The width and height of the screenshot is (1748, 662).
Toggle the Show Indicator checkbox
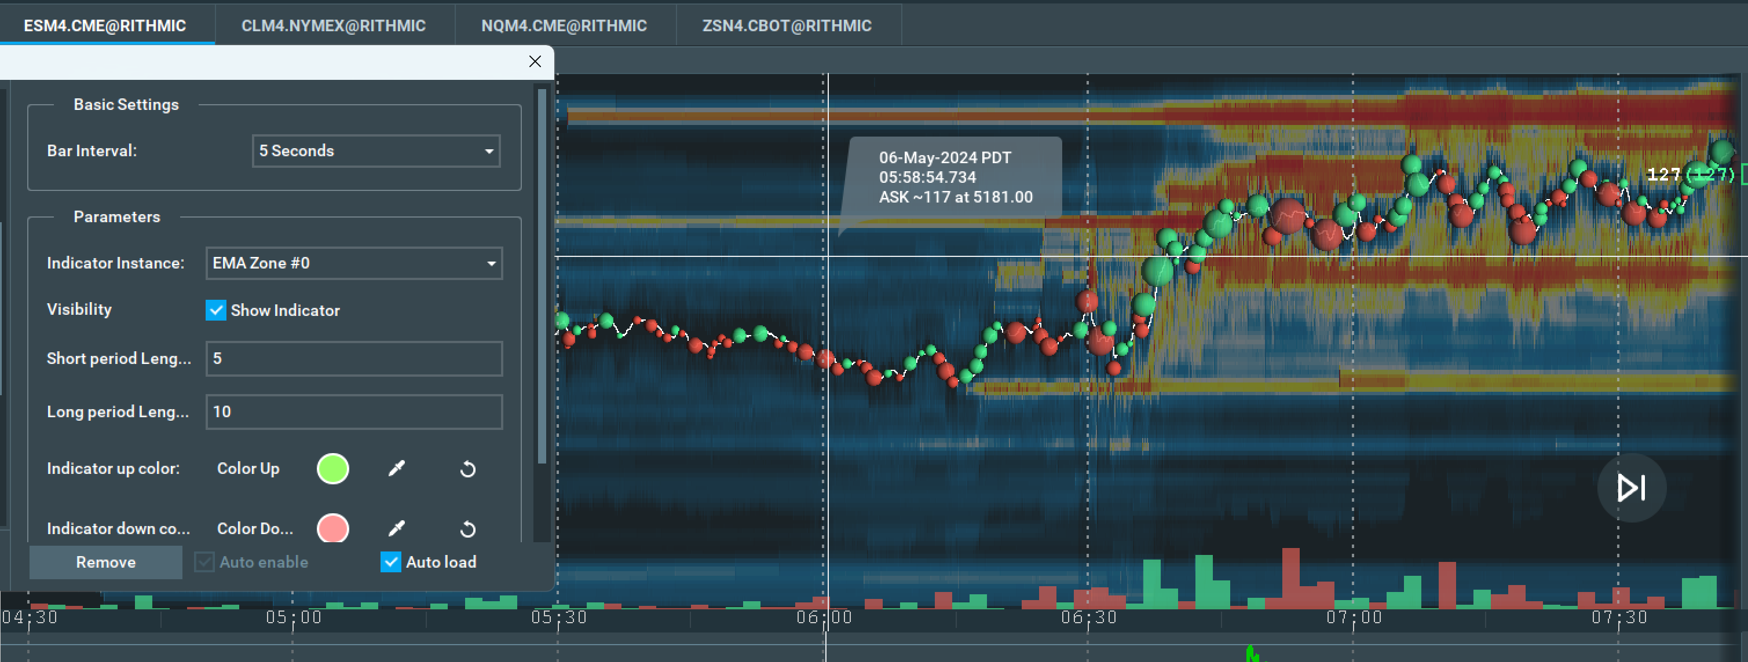pyautogui.click(x=216, y=310)
